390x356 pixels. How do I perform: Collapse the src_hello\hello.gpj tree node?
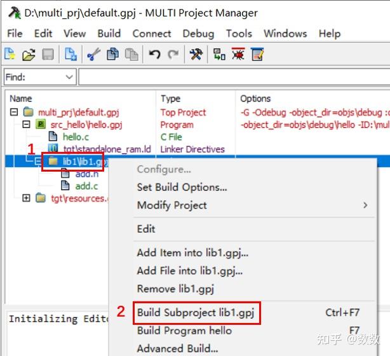(x=26, y=124)
